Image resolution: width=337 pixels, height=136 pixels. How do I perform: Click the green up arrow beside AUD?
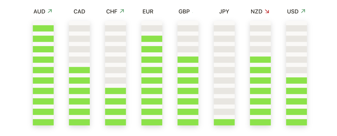[50, 11]
